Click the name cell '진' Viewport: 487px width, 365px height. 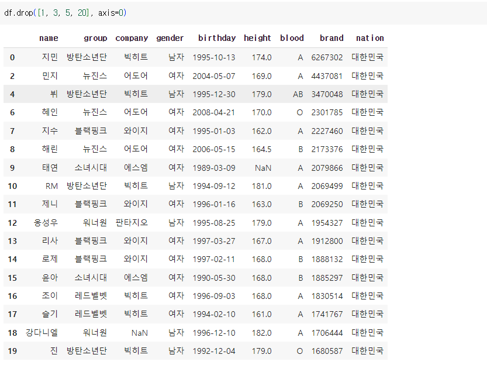click(x=54, y=351)
